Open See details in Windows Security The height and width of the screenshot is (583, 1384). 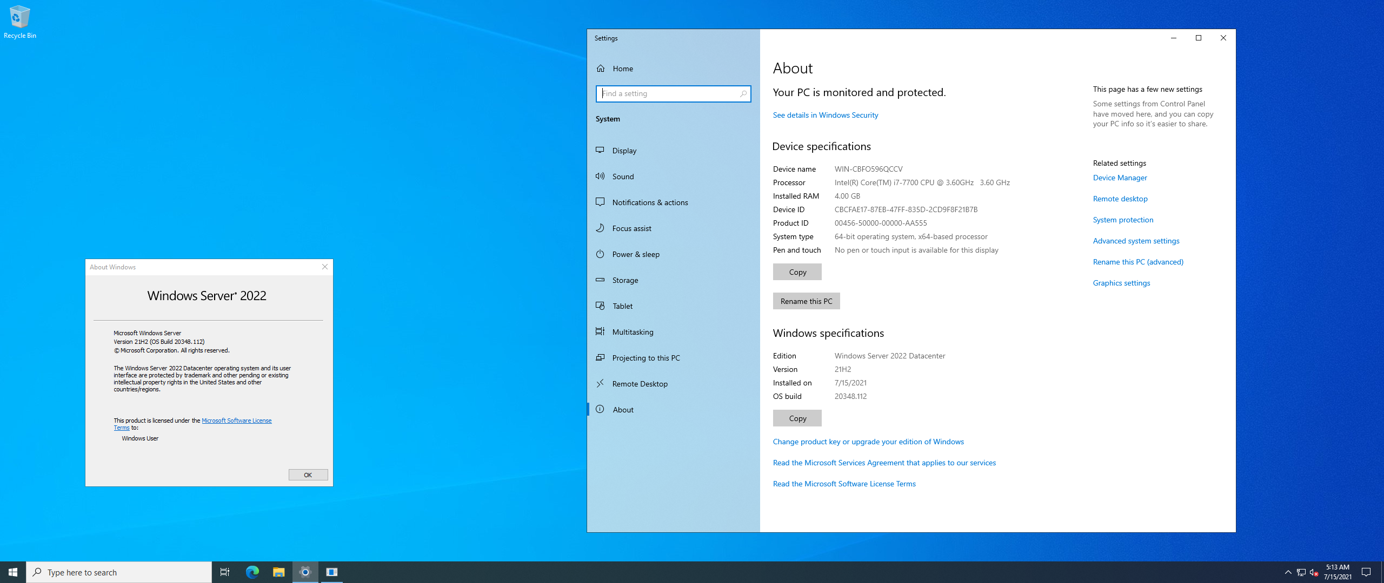click(826, 115)
